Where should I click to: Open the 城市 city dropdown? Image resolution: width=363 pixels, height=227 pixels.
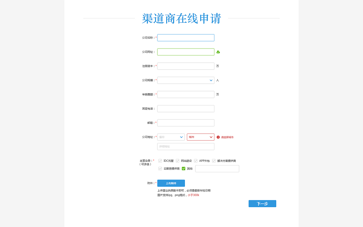tap(201, 137)
